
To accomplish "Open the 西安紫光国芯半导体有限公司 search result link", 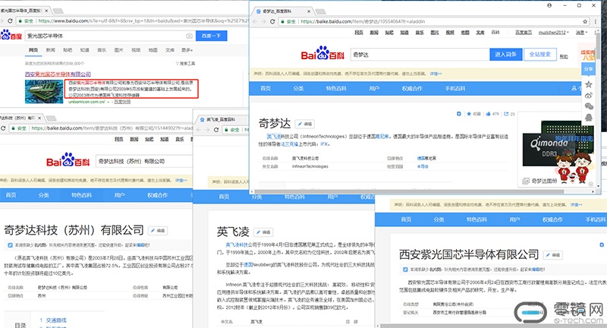I will coord(57,73).
